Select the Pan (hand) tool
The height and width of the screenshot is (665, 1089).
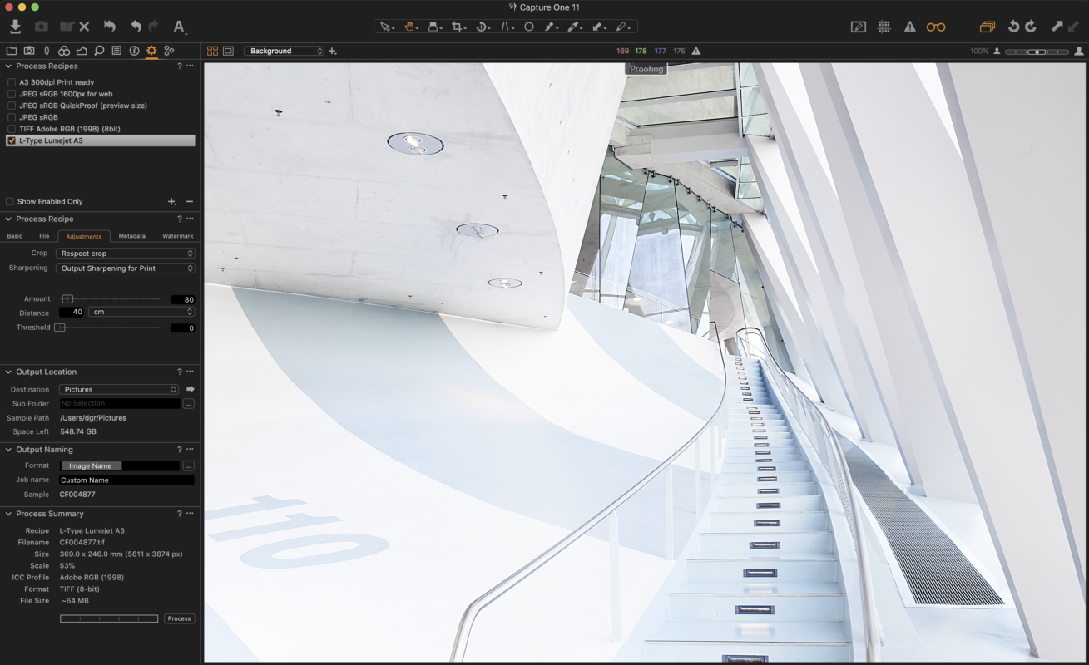(409, 26)
